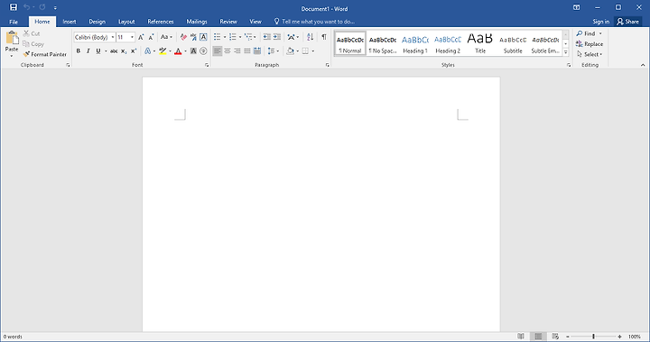Click the Paste clipboard icon

point(12,38)
